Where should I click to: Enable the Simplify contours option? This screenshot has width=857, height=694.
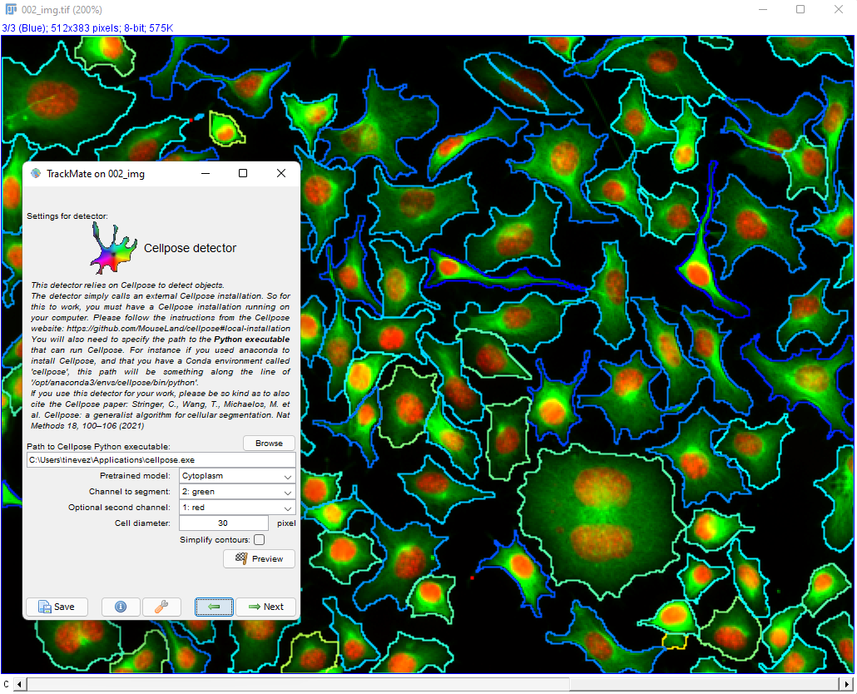pyautogui.click(x=260, y=539)
